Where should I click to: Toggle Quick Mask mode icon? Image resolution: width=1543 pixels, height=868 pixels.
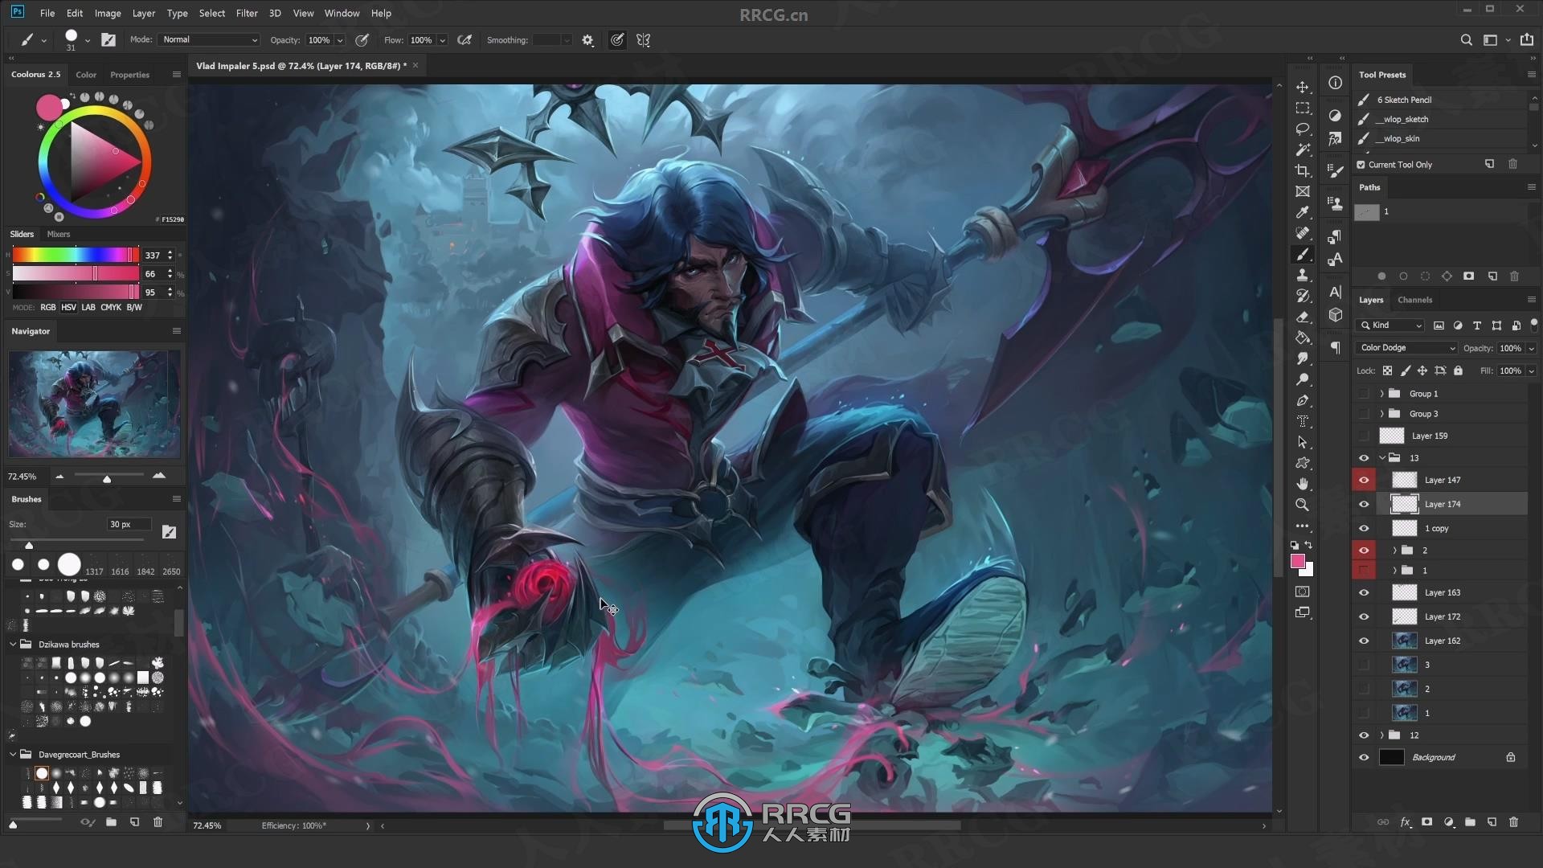tap(1303, 592)
